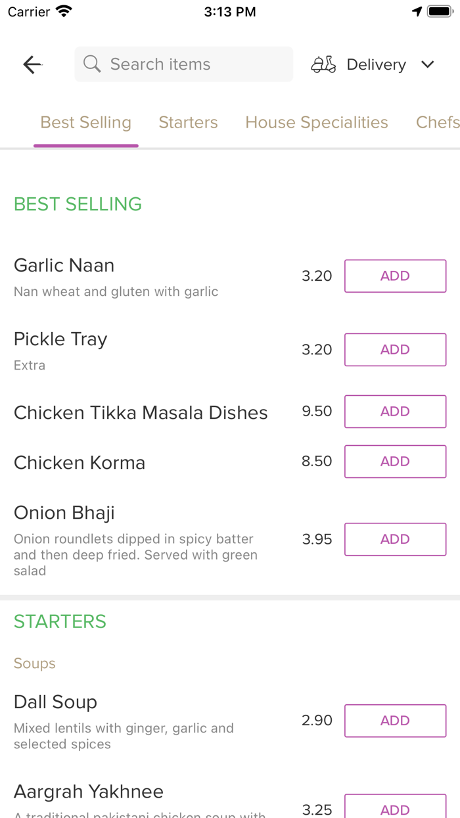The image size is (460, 818).
Task: Tap the delivery scooter icon
Action: (323, 64)
